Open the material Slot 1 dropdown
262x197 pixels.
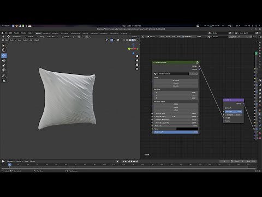[x=201, y=37]
